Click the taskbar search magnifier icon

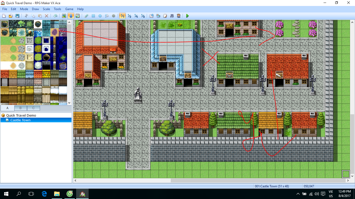[x=18, y=194]
